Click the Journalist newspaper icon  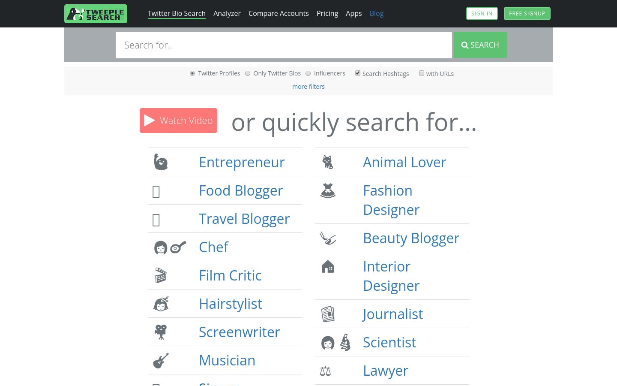(x=328, y=314)
